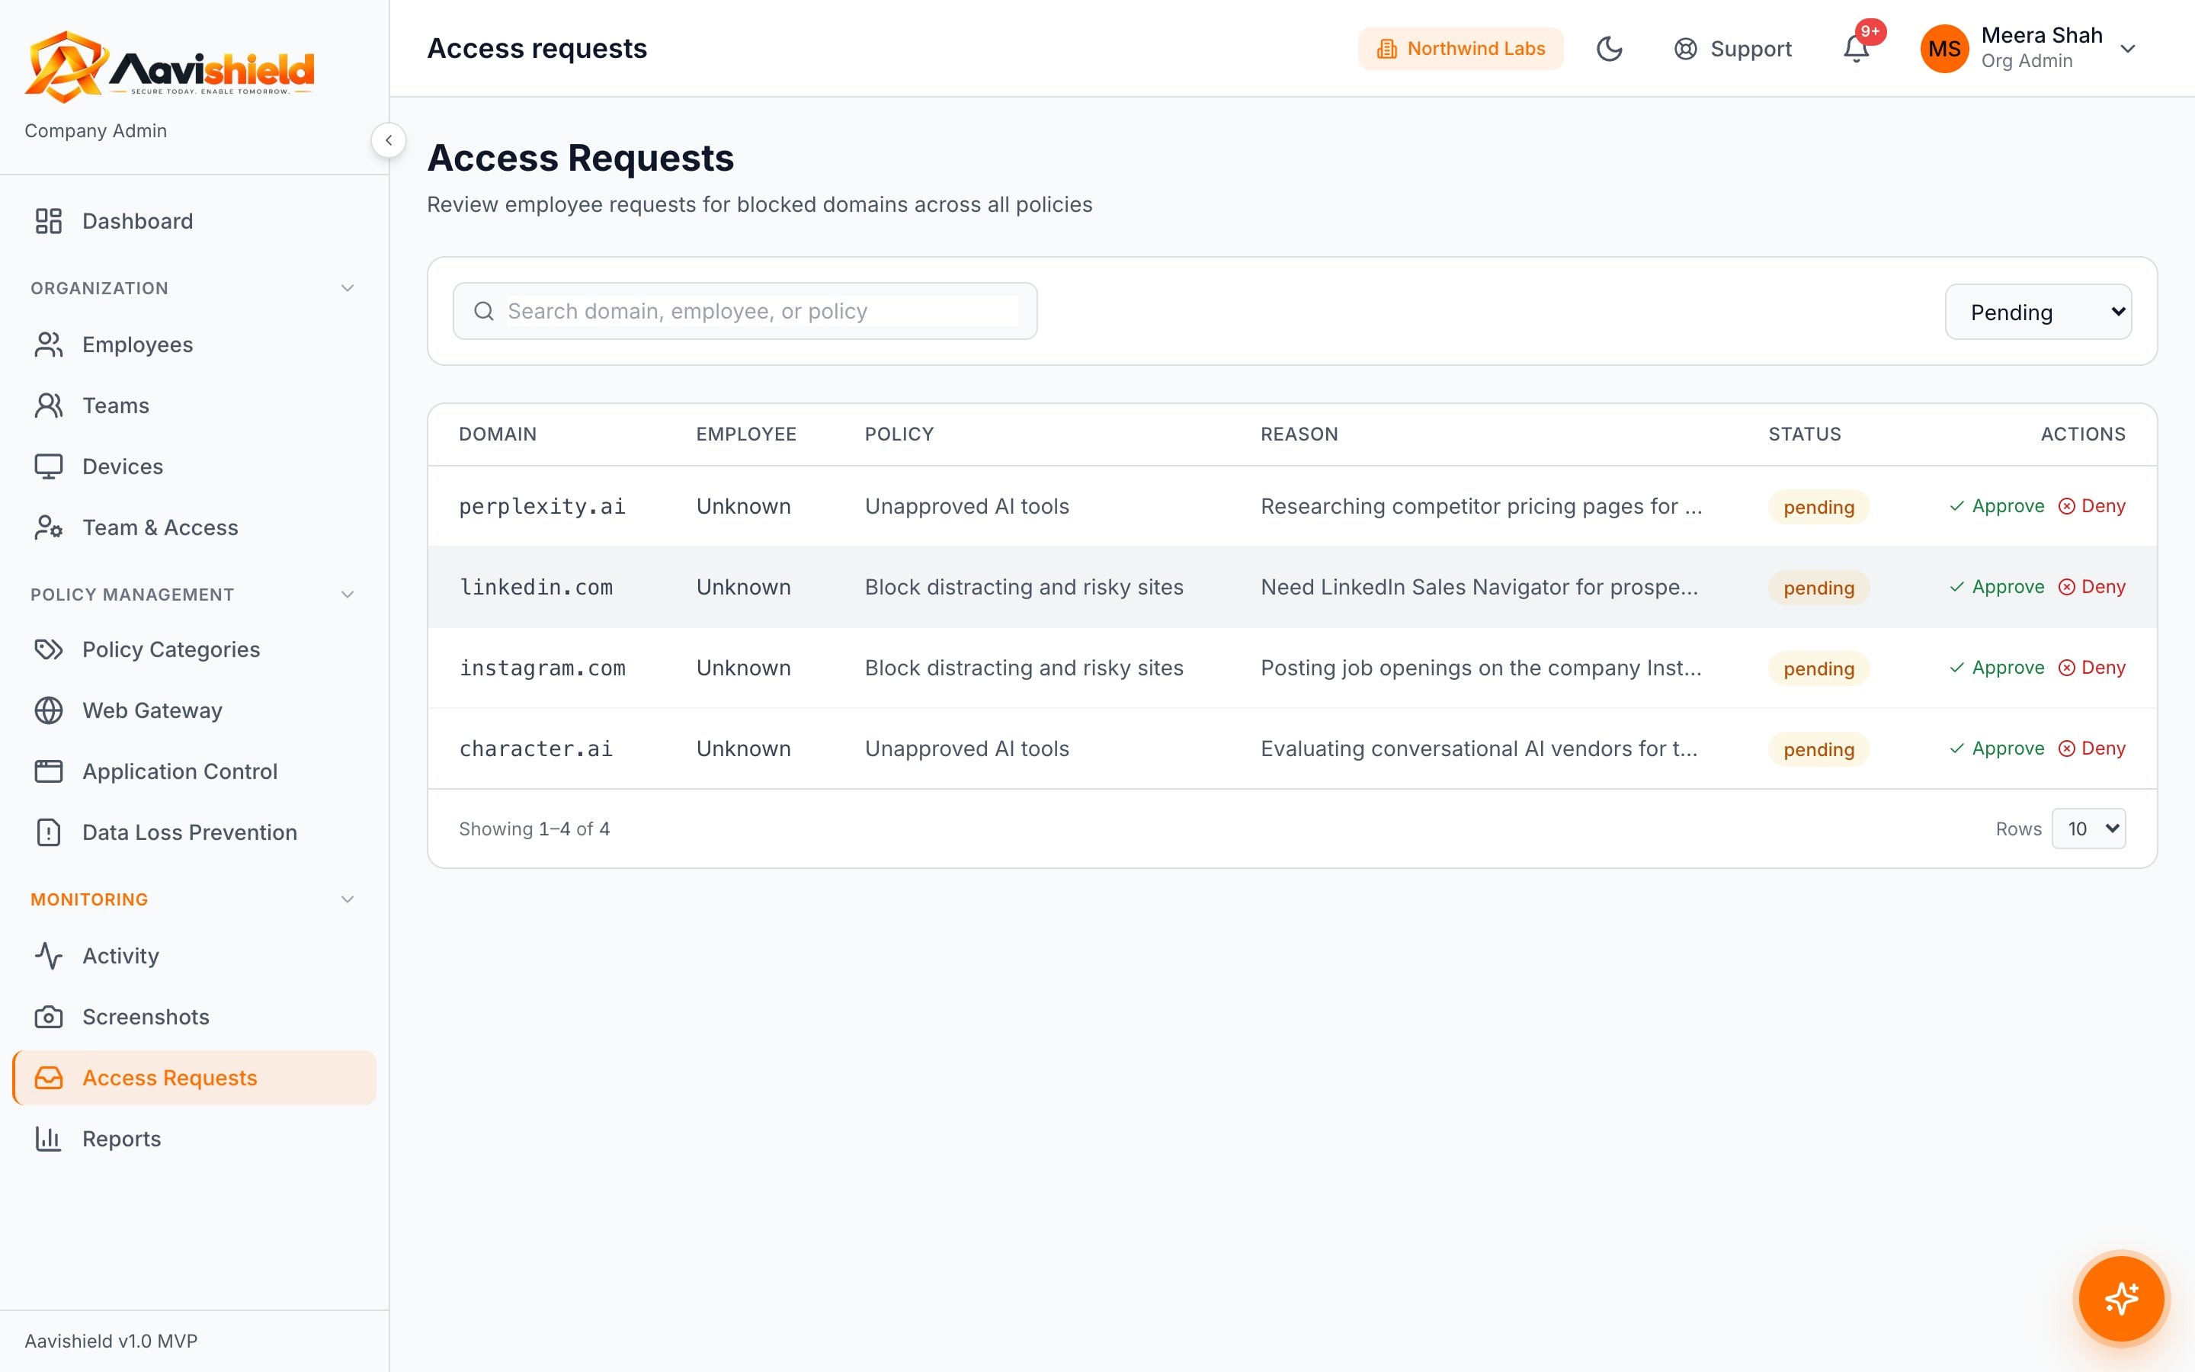Viewport: 2195px width, 1372px height.
Task: Approve the perplexity.ai request
Action: (1996, 506)
